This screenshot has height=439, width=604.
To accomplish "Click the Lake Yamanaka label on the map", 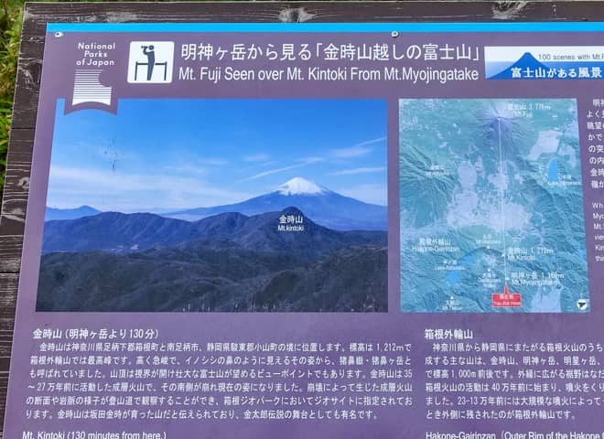I will point(564,180).
